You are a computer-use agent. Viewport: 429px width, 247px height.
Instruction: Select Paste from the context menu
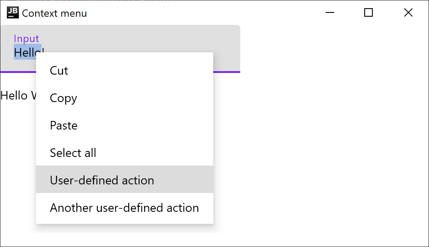pos(63,125)
